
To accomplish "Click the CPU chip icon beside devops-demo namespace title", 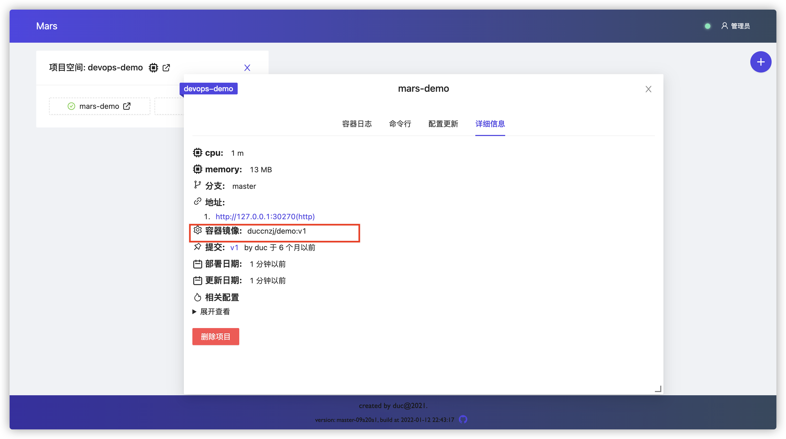I will (153, 67).
